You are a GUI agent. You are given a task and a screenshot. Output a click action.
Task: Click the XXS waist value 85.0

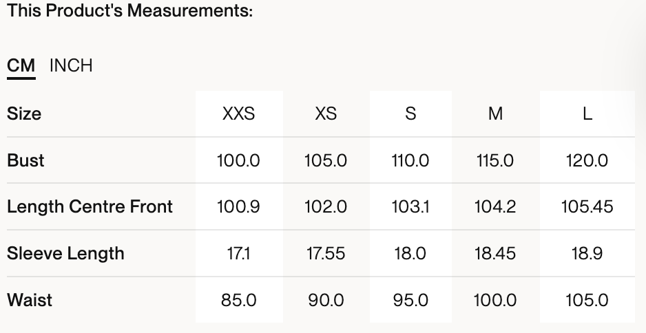point(238,300)
